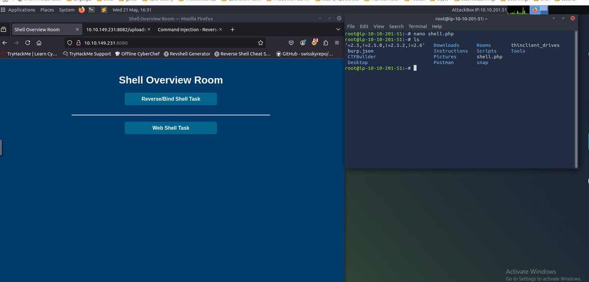Open the TryHackMe Learn Cyber bookmark

click(29, 54)
